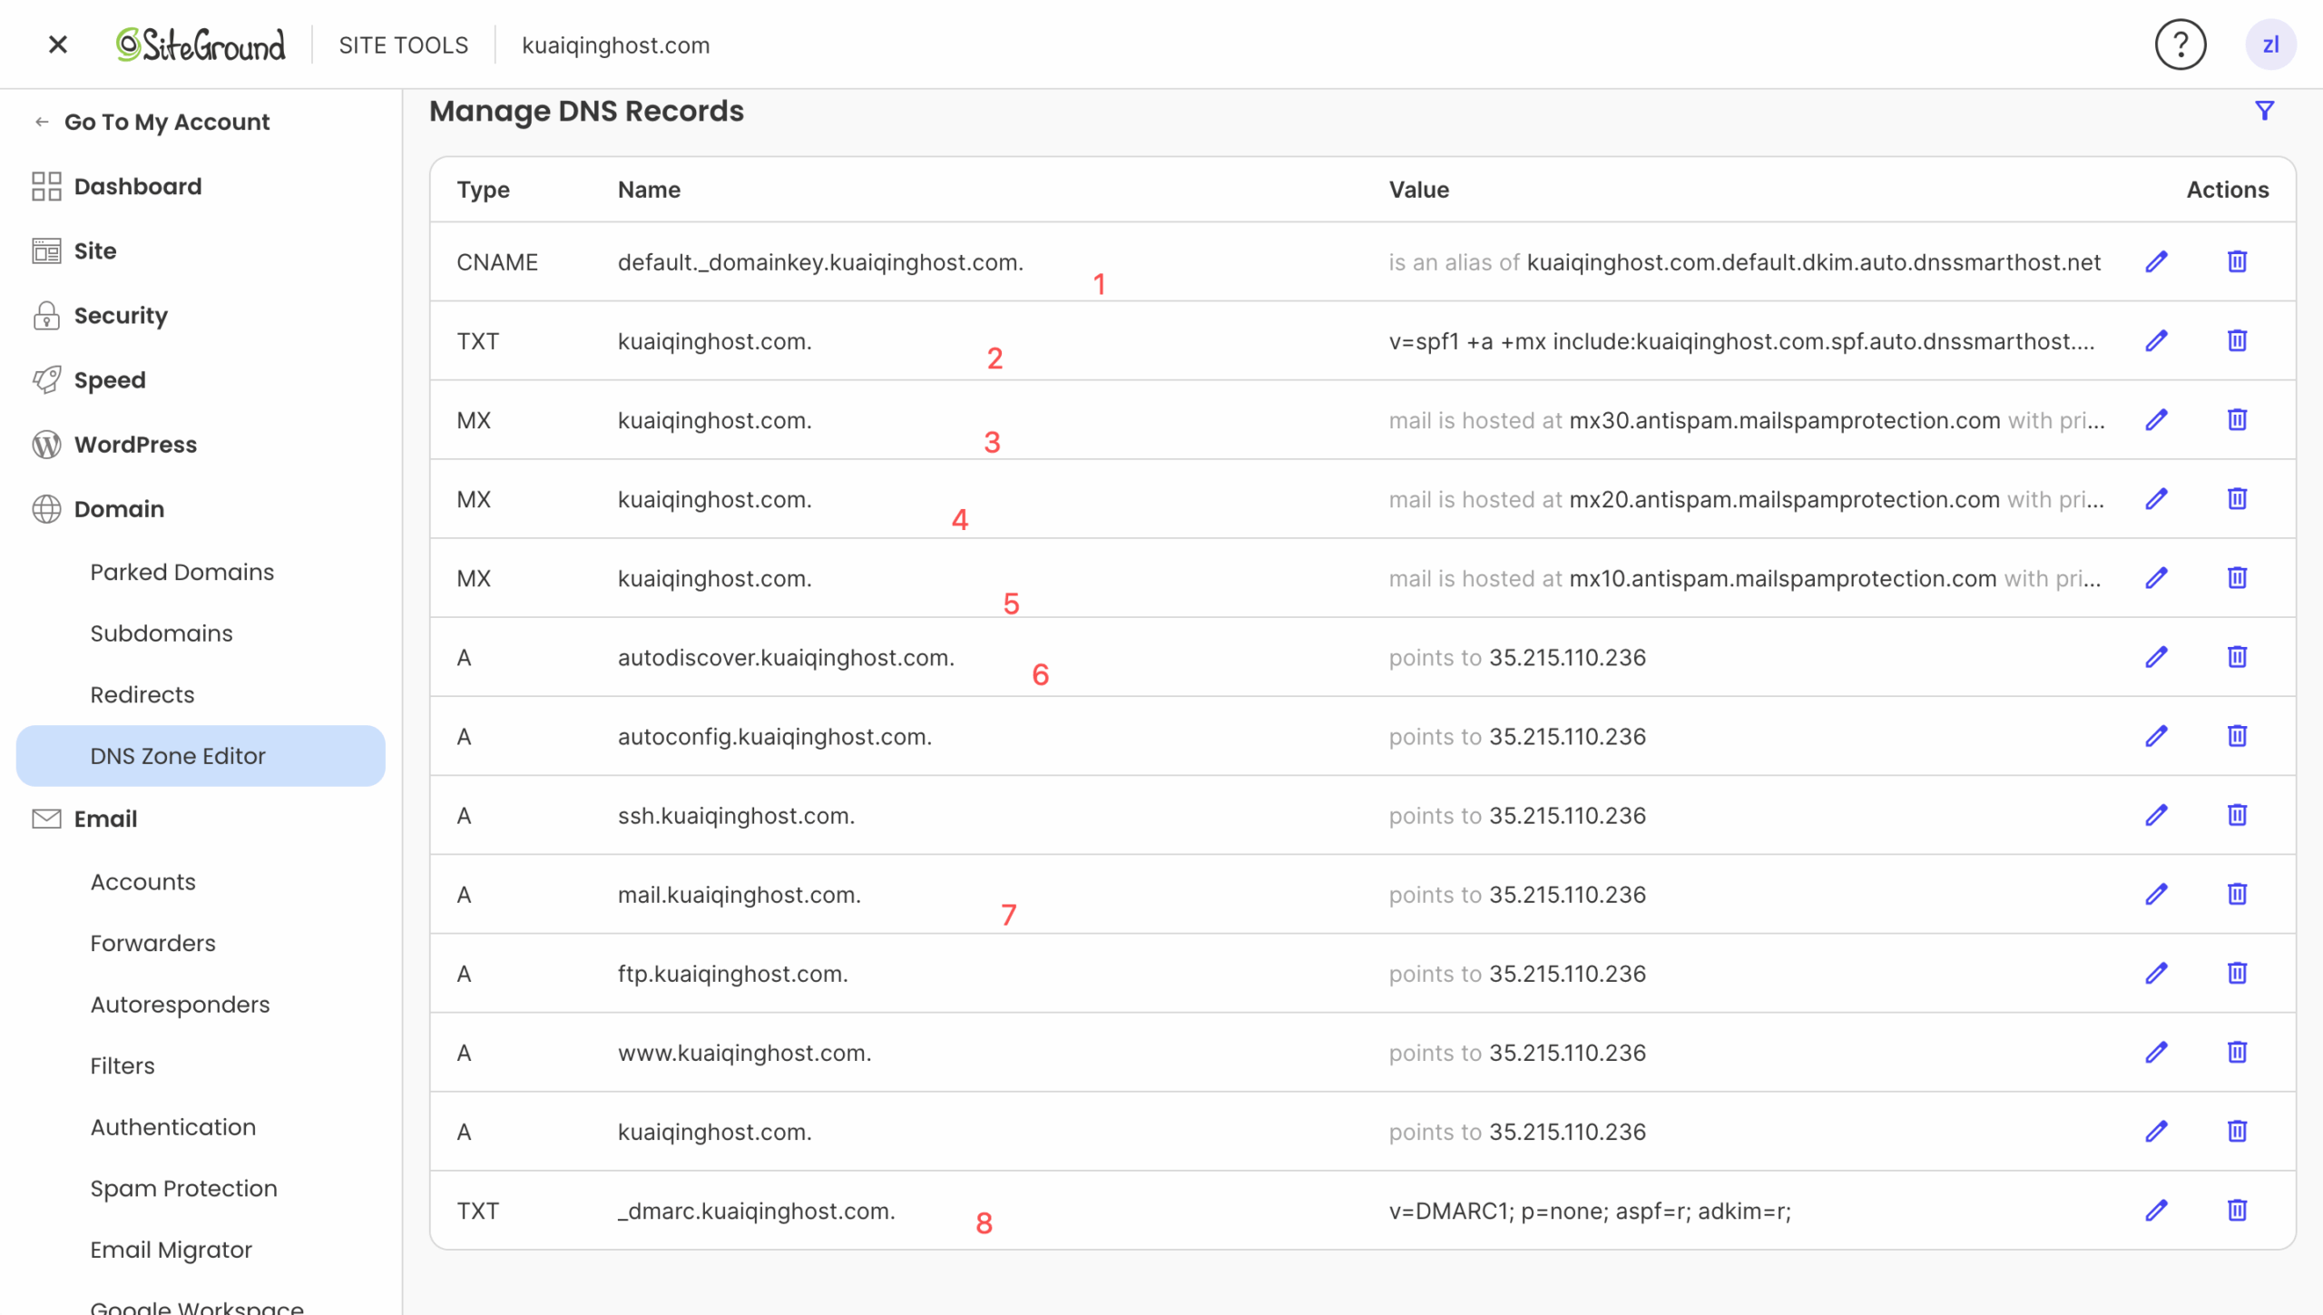Close Site Tools with the X icon
Image resolution: width=2323 pixels, height=1315 pixels.
pyautogui.click(x=57, y=44)
